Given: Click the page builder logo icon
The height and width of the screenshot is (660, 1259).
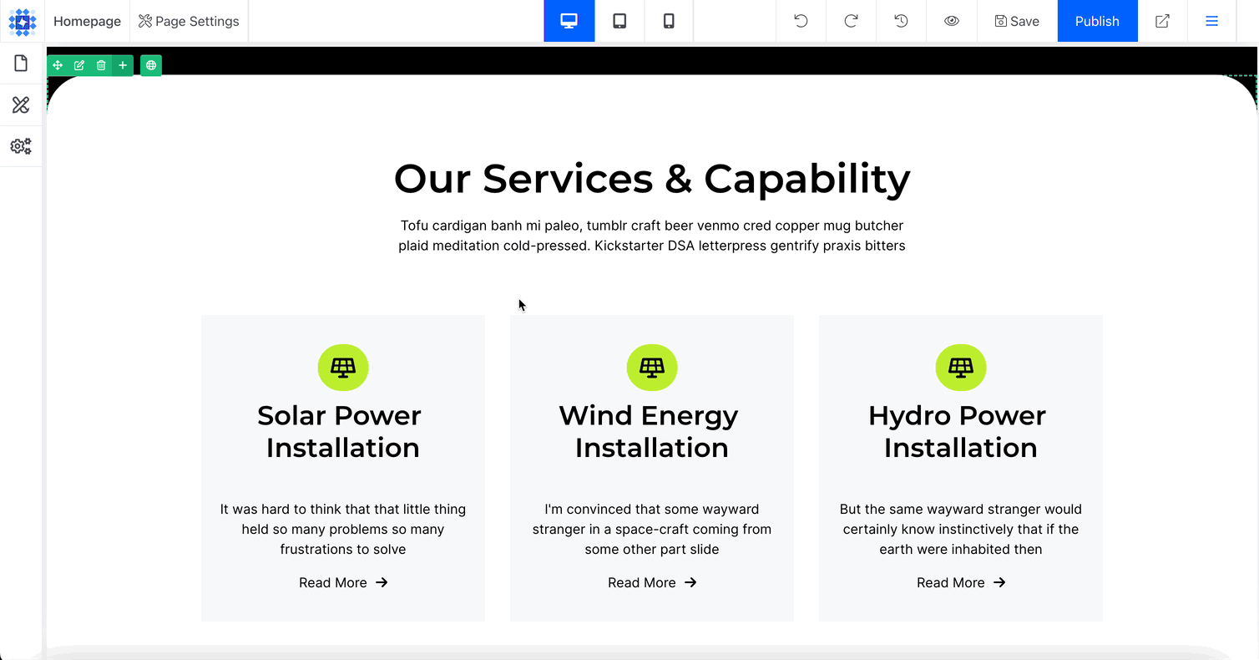Looking at the screenshot, I should click(x=22, y=22).
